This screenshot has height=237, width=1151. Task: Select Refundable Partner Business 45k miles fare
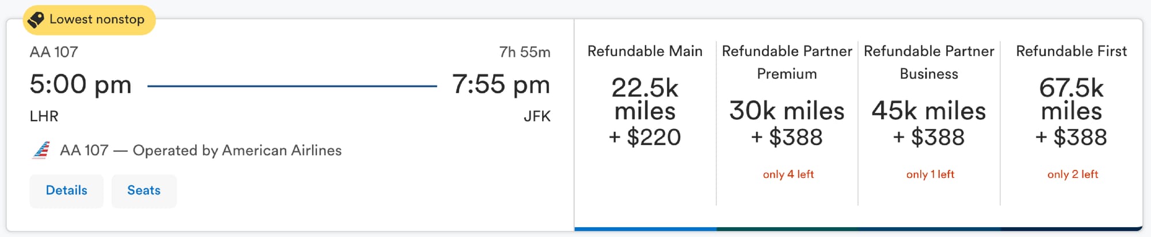pyautogui.click(x=929, y=123)
